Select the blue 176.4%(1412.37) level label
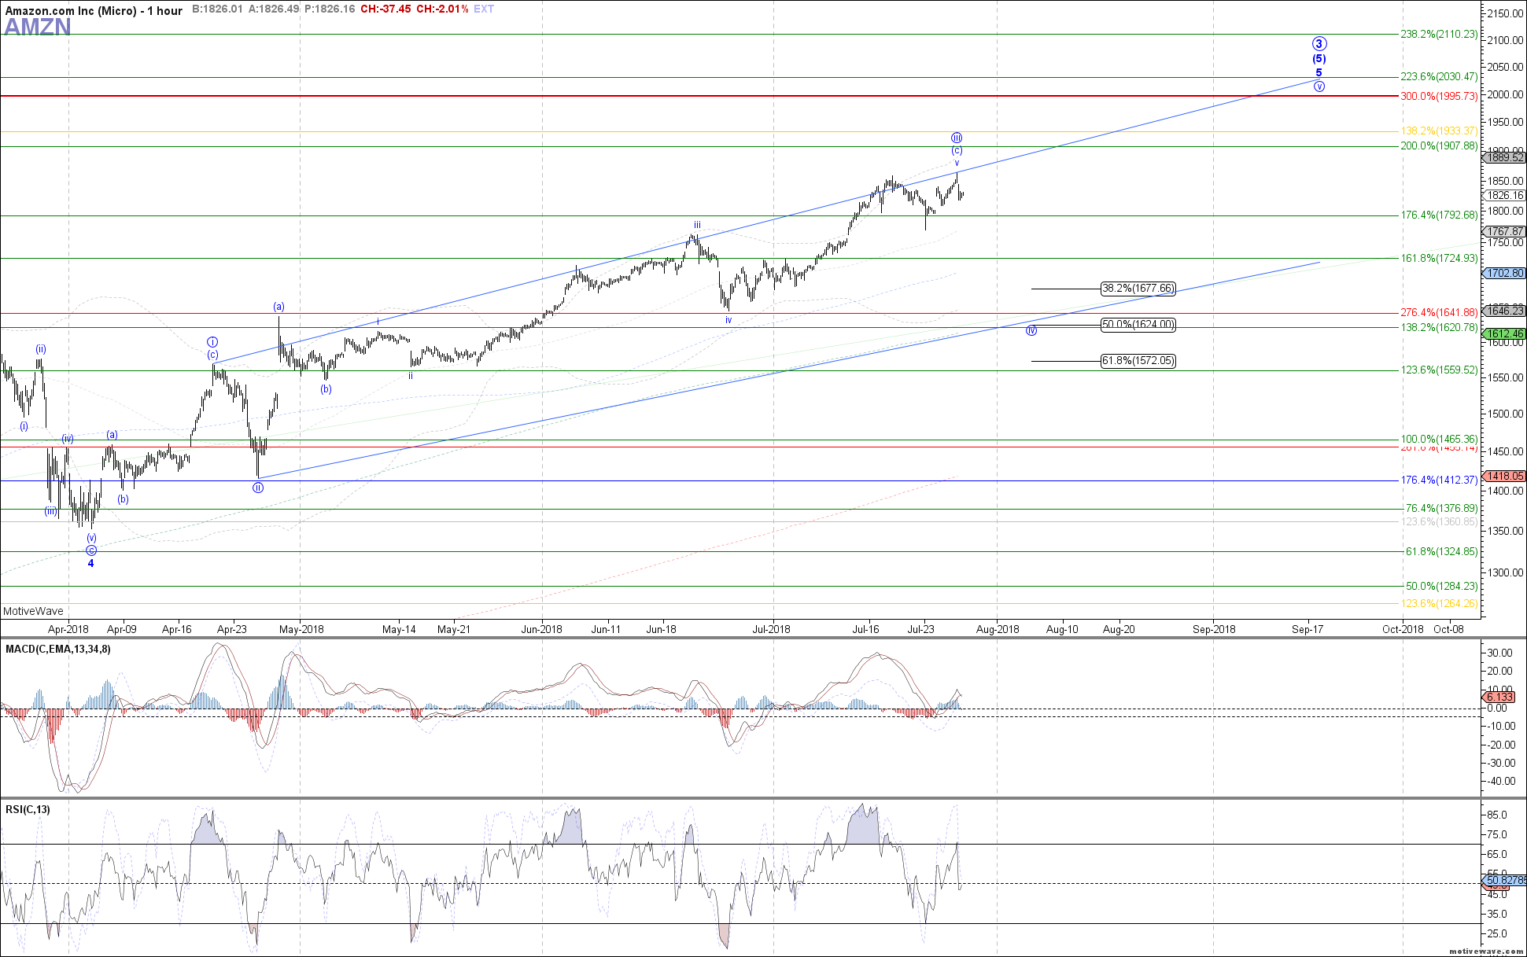This screenshot has width=1527, height=957. 1439,480
